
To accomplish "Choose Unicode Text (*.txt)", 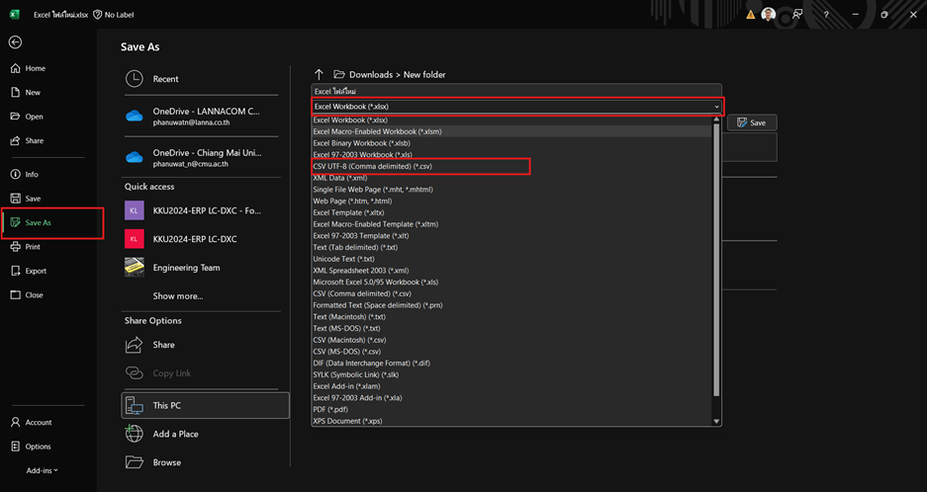I will click(x=512, y=259).
